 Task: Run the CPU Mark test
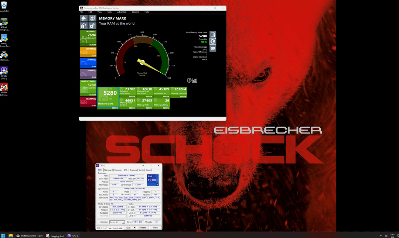tap(93, 56)
